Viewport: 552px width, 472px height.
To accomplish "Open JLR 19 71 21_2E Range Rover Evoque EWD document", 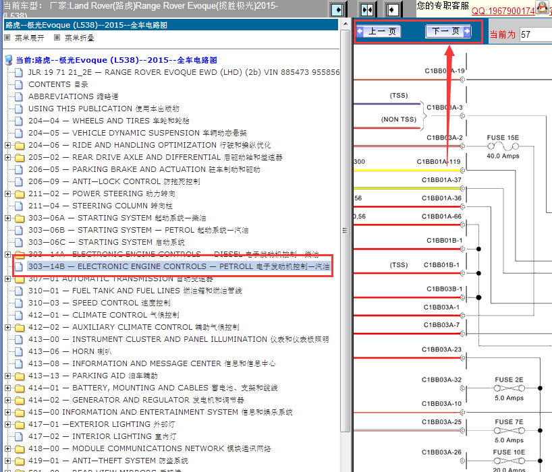I will [x=184, y=72].
